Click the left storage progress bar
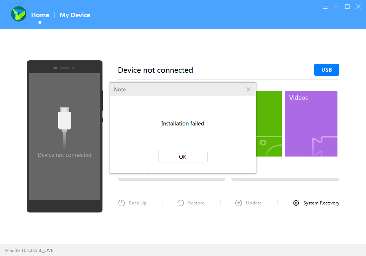This screenshot has height=256, width=366. [172, 179]
